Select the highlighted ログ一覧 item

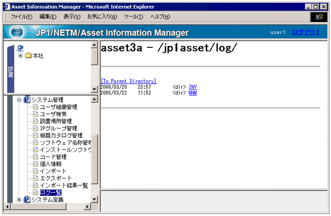pos(51,192)
